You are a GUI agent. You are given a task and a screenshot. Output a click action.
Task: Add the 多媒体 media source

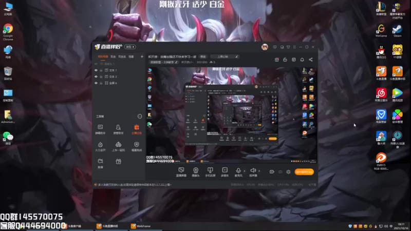pyautogui.click(x=225, y=172)
